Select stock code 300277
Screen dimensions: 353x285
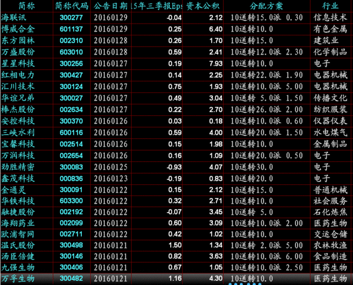(71, 18)
